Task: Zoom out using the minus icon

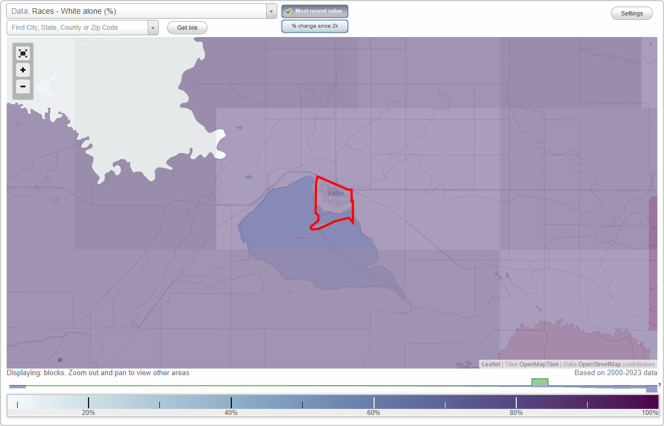Action: (x=23, y=87)
